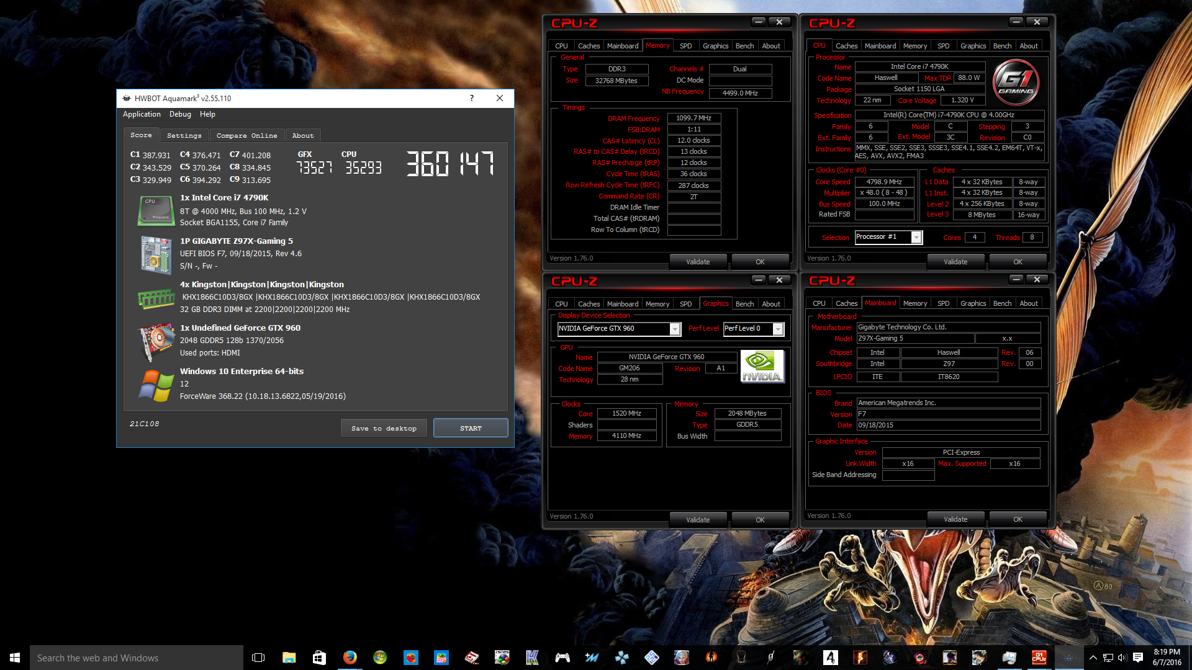Image resolution: width=1192 pixels, height=670 pixels.
Task: Click the Save to desktop button
Action: pos(384,428)
